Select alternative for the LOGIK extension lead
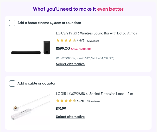This screenshot has width=157, height=132. pos(70,117)
